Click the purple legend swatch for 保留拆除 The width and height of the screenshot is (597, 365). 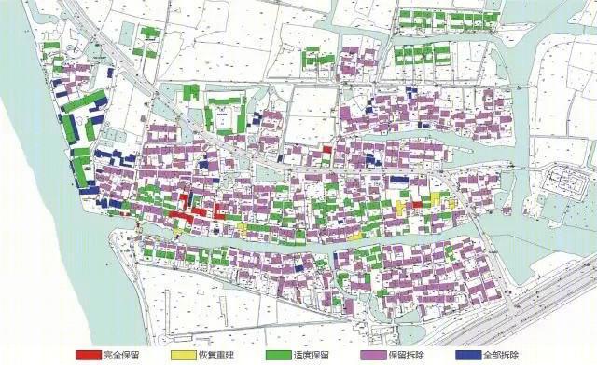coord(373,355)
